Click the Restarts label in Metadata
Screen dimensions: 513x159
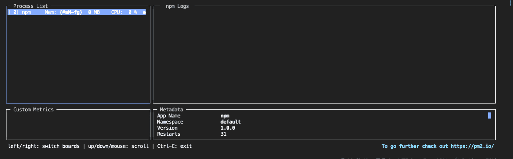point(169,134)
